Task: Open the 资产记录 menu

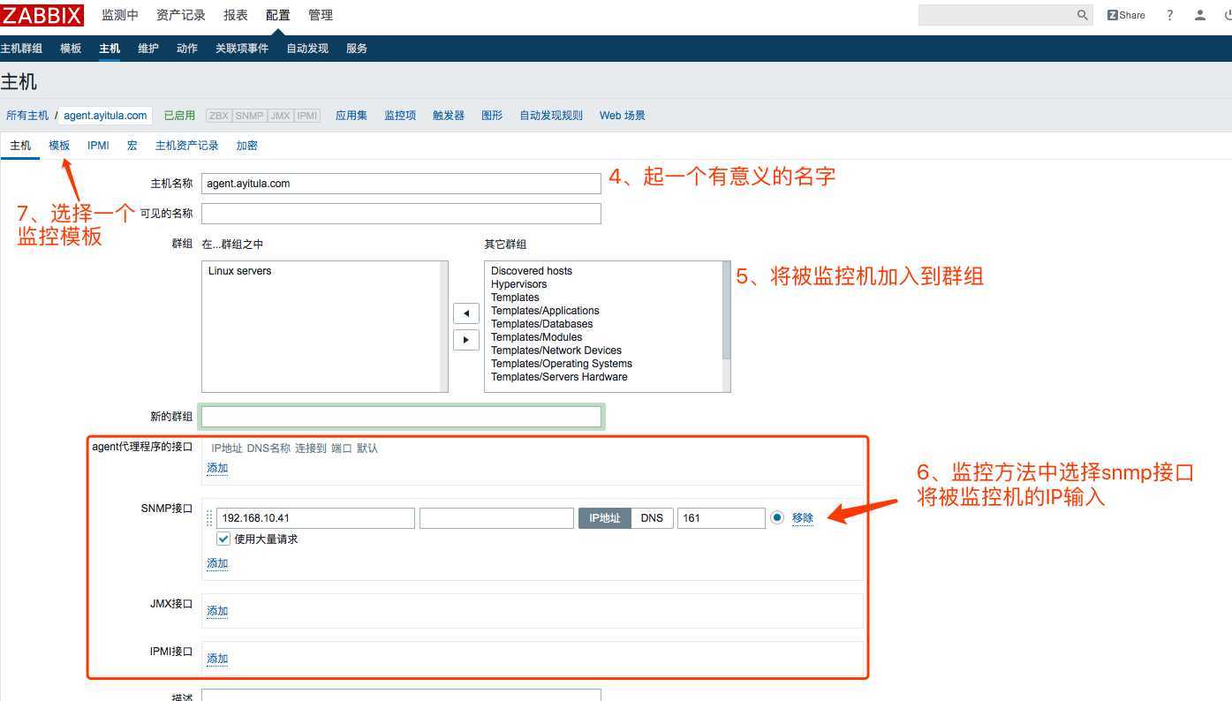Action: point(181,15)
